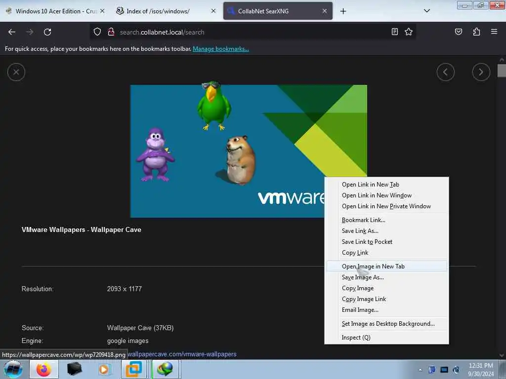Expand the list all tabs arrow

coord(426,11)
